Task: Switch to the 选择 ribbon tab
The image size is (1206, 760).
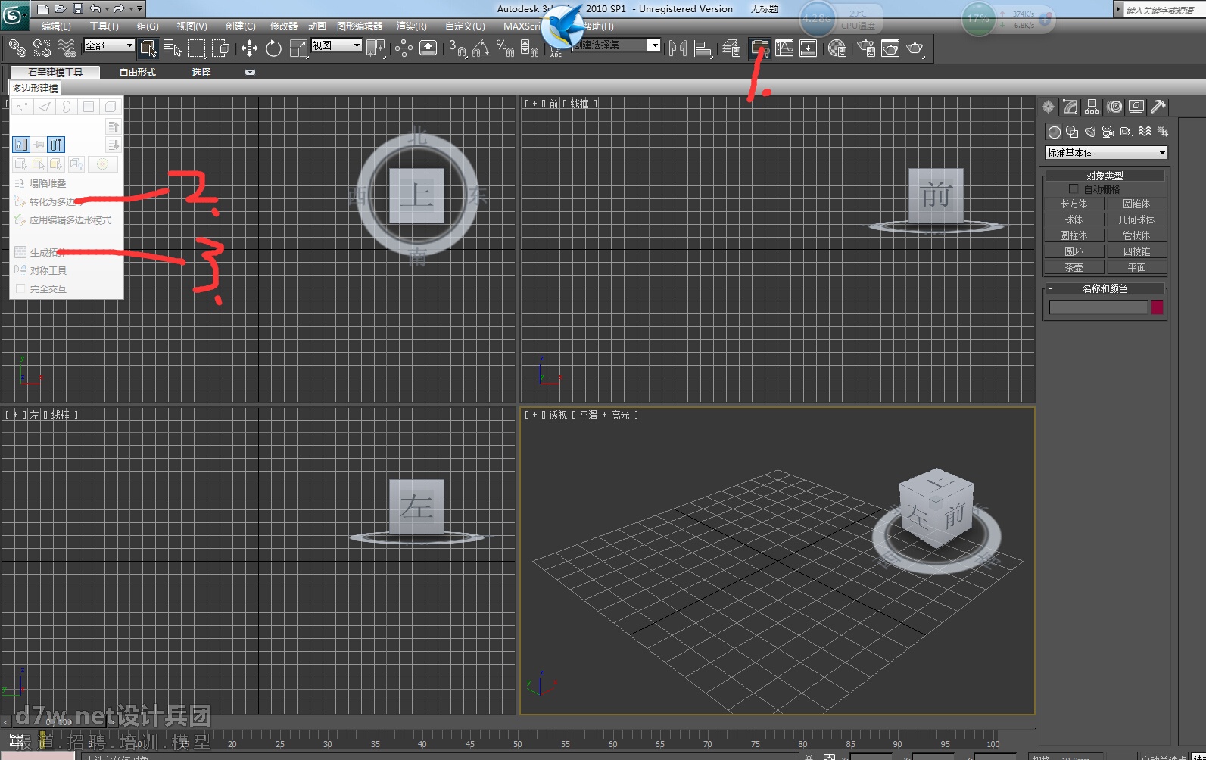Action: (201, 72)
